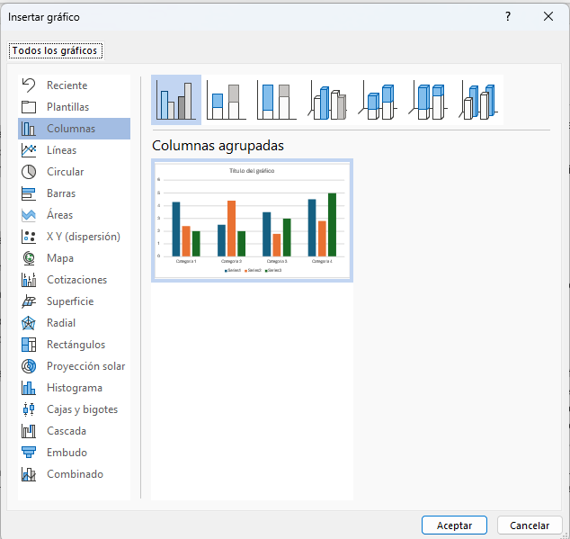Select Combinado category label
This screenshot has height=539, width=570.
76,474
